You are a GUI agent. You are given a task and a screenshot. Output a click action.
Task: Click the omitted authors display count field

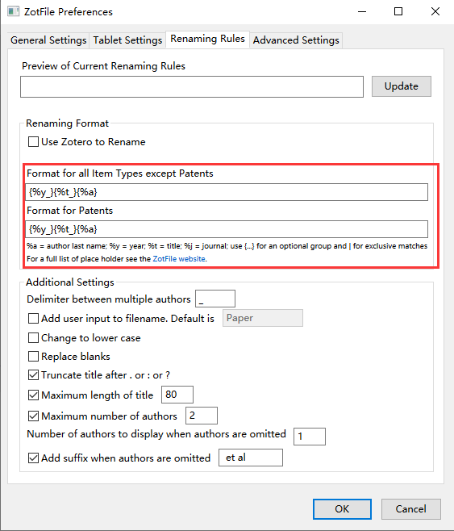click(x=310, y=437)
